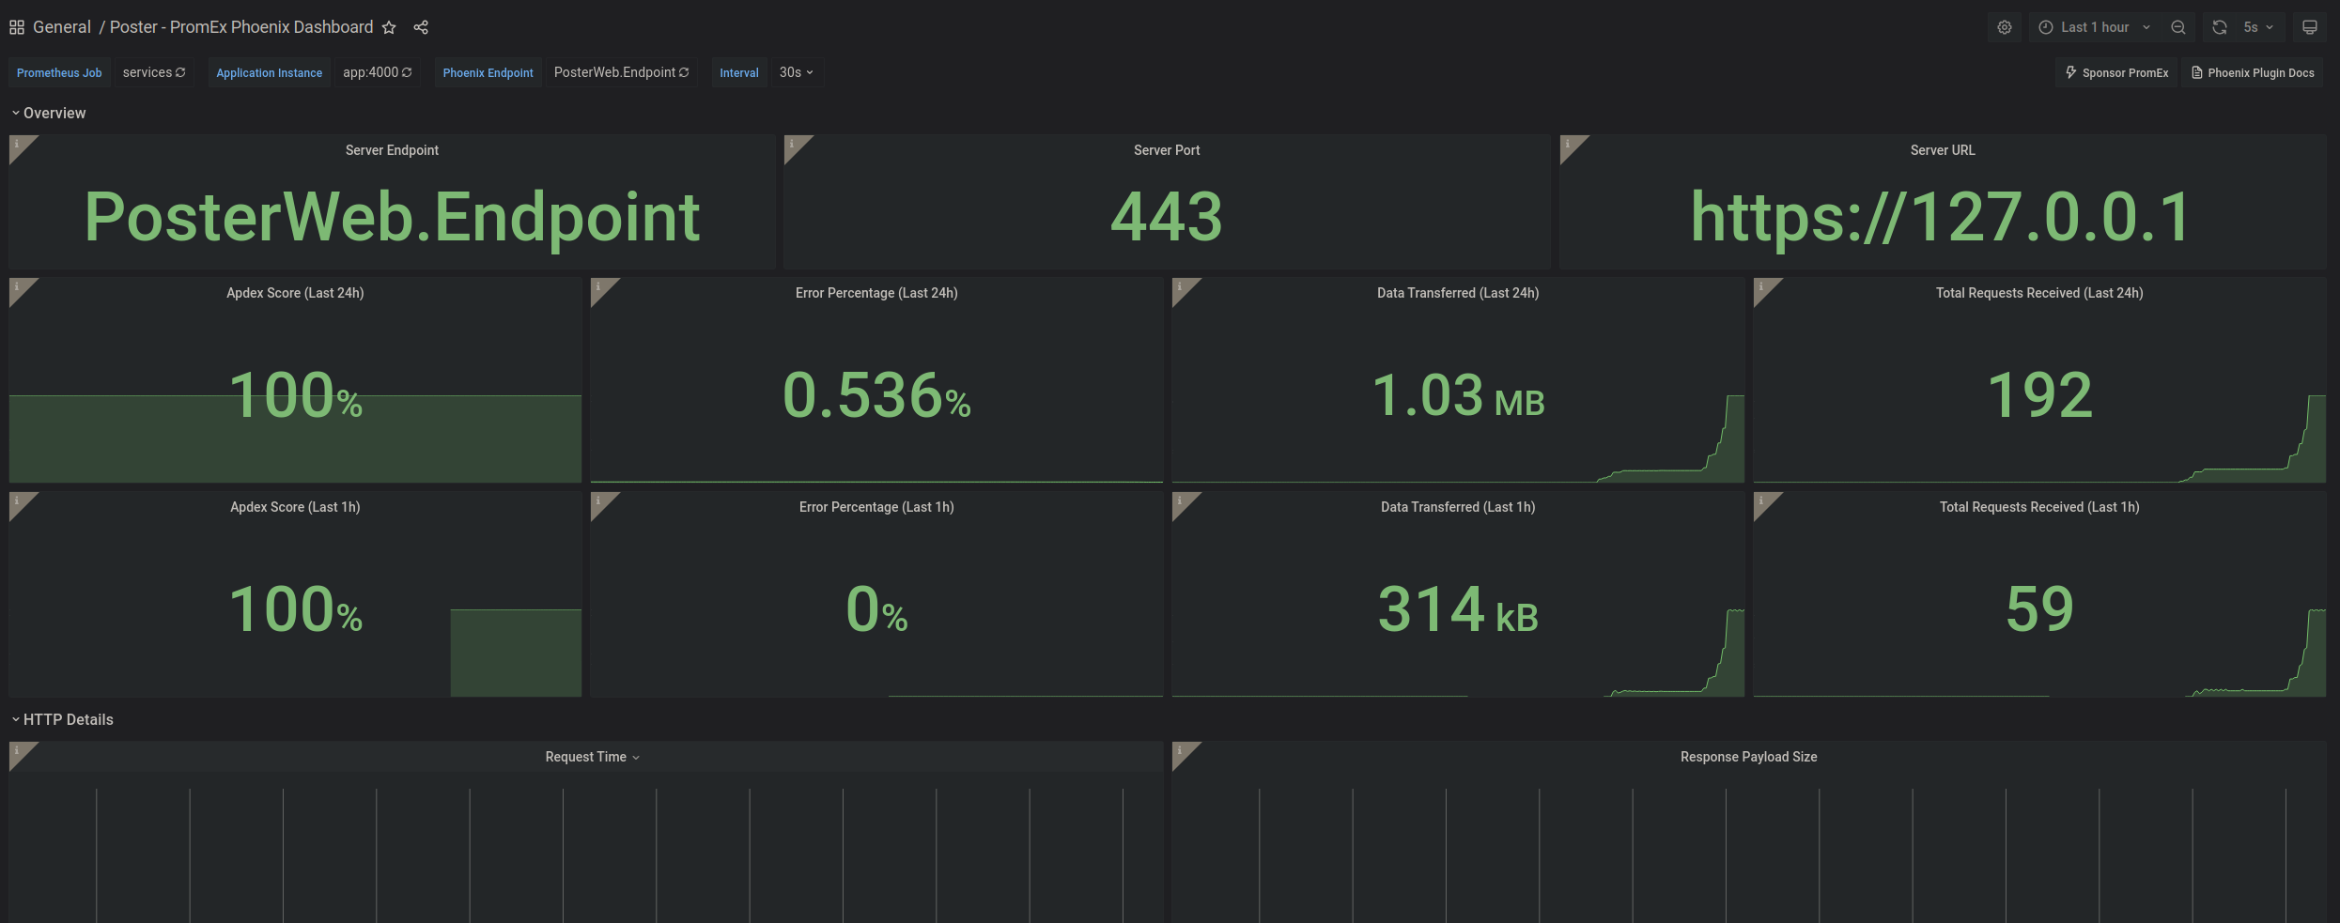Show info for Total Requests Received (Last 1h)

pyautogui.click(x=1762, y=500)
